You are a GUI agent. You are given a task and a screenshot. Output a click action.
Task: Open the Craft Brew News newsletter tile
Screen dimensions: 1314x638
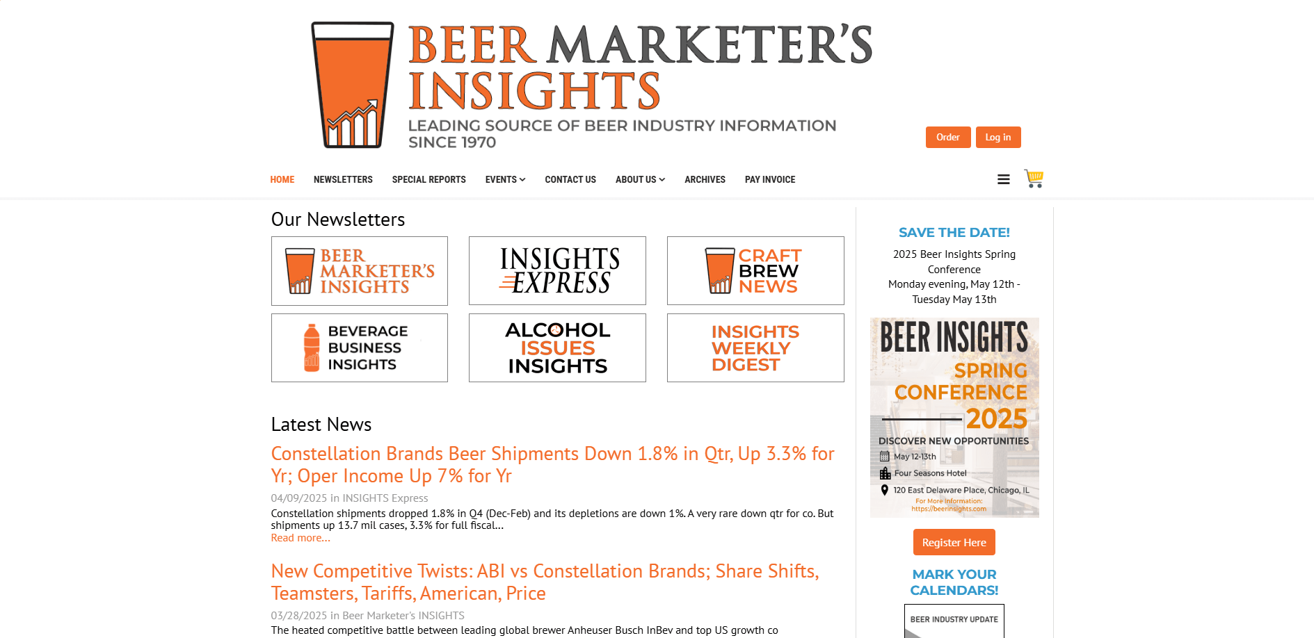tap(755, 271)
